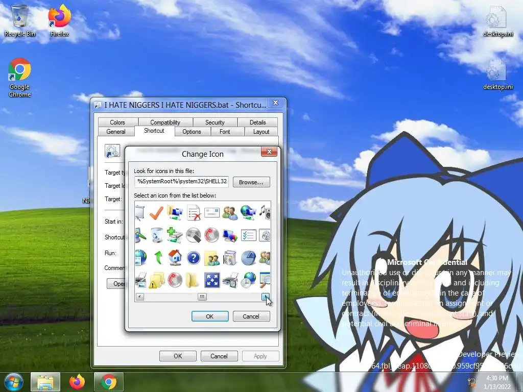Show the Details tab
Viewport: 523px width, 392px height.
pyautogui.click(x=258, y=122)
